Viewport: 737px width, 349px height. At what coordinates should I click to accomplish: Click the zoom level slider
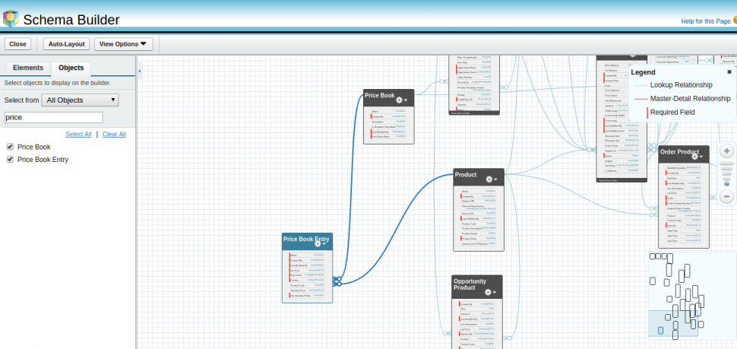point(726,174)
